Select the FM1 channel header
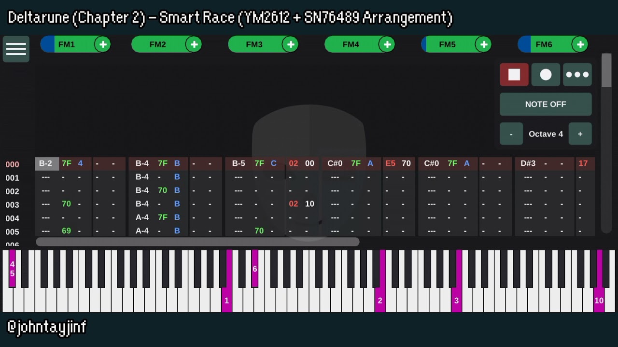Viewport: 618px width, 347px height. click(x=68, y=44)
